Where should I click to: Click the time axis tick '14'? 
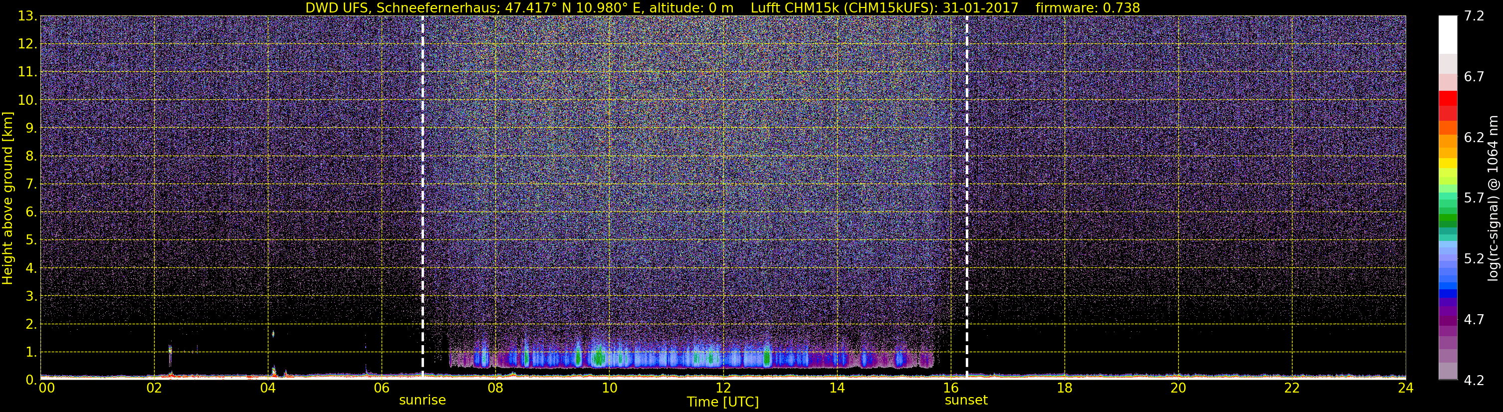[x=837, y=389]
